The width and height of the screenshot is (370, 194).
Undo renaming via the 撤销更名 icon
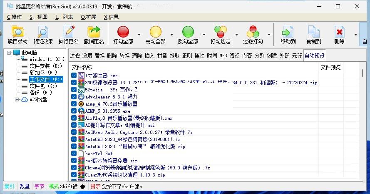click(x=94, y=32)
